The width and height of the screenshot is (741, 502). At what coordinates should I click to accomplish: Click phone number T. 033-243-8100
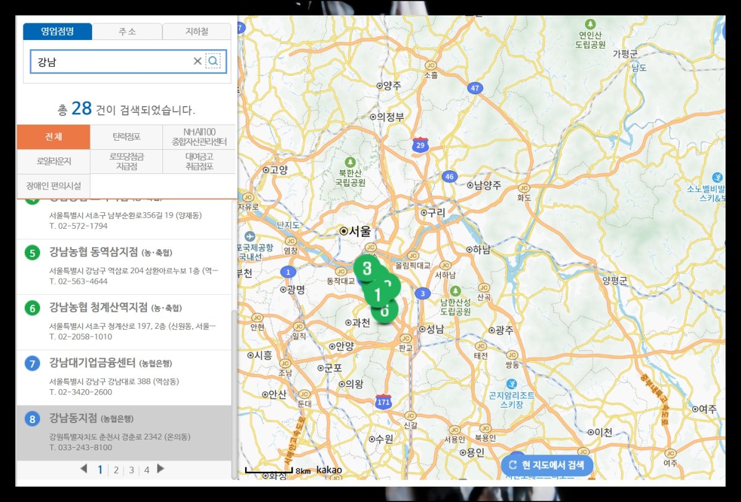pyautogui.click(x=81, y=448)
